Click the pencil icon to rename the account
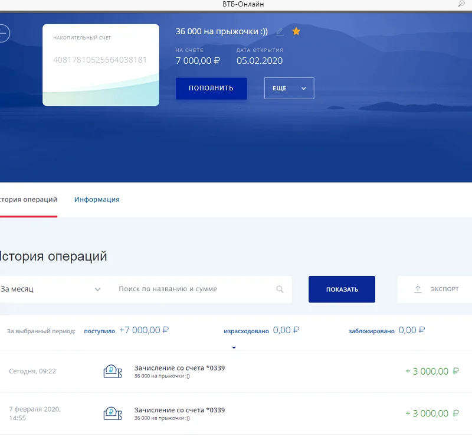The image size is (472, 436). pos(280,31)
